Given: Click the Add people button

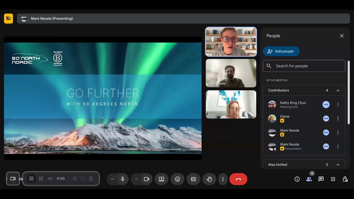Looking at the screenshot, I should 281,51.
